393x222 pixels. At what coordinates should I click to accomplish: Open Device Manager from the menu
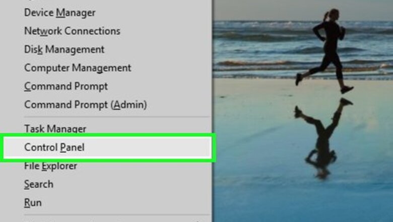[59, 13]
